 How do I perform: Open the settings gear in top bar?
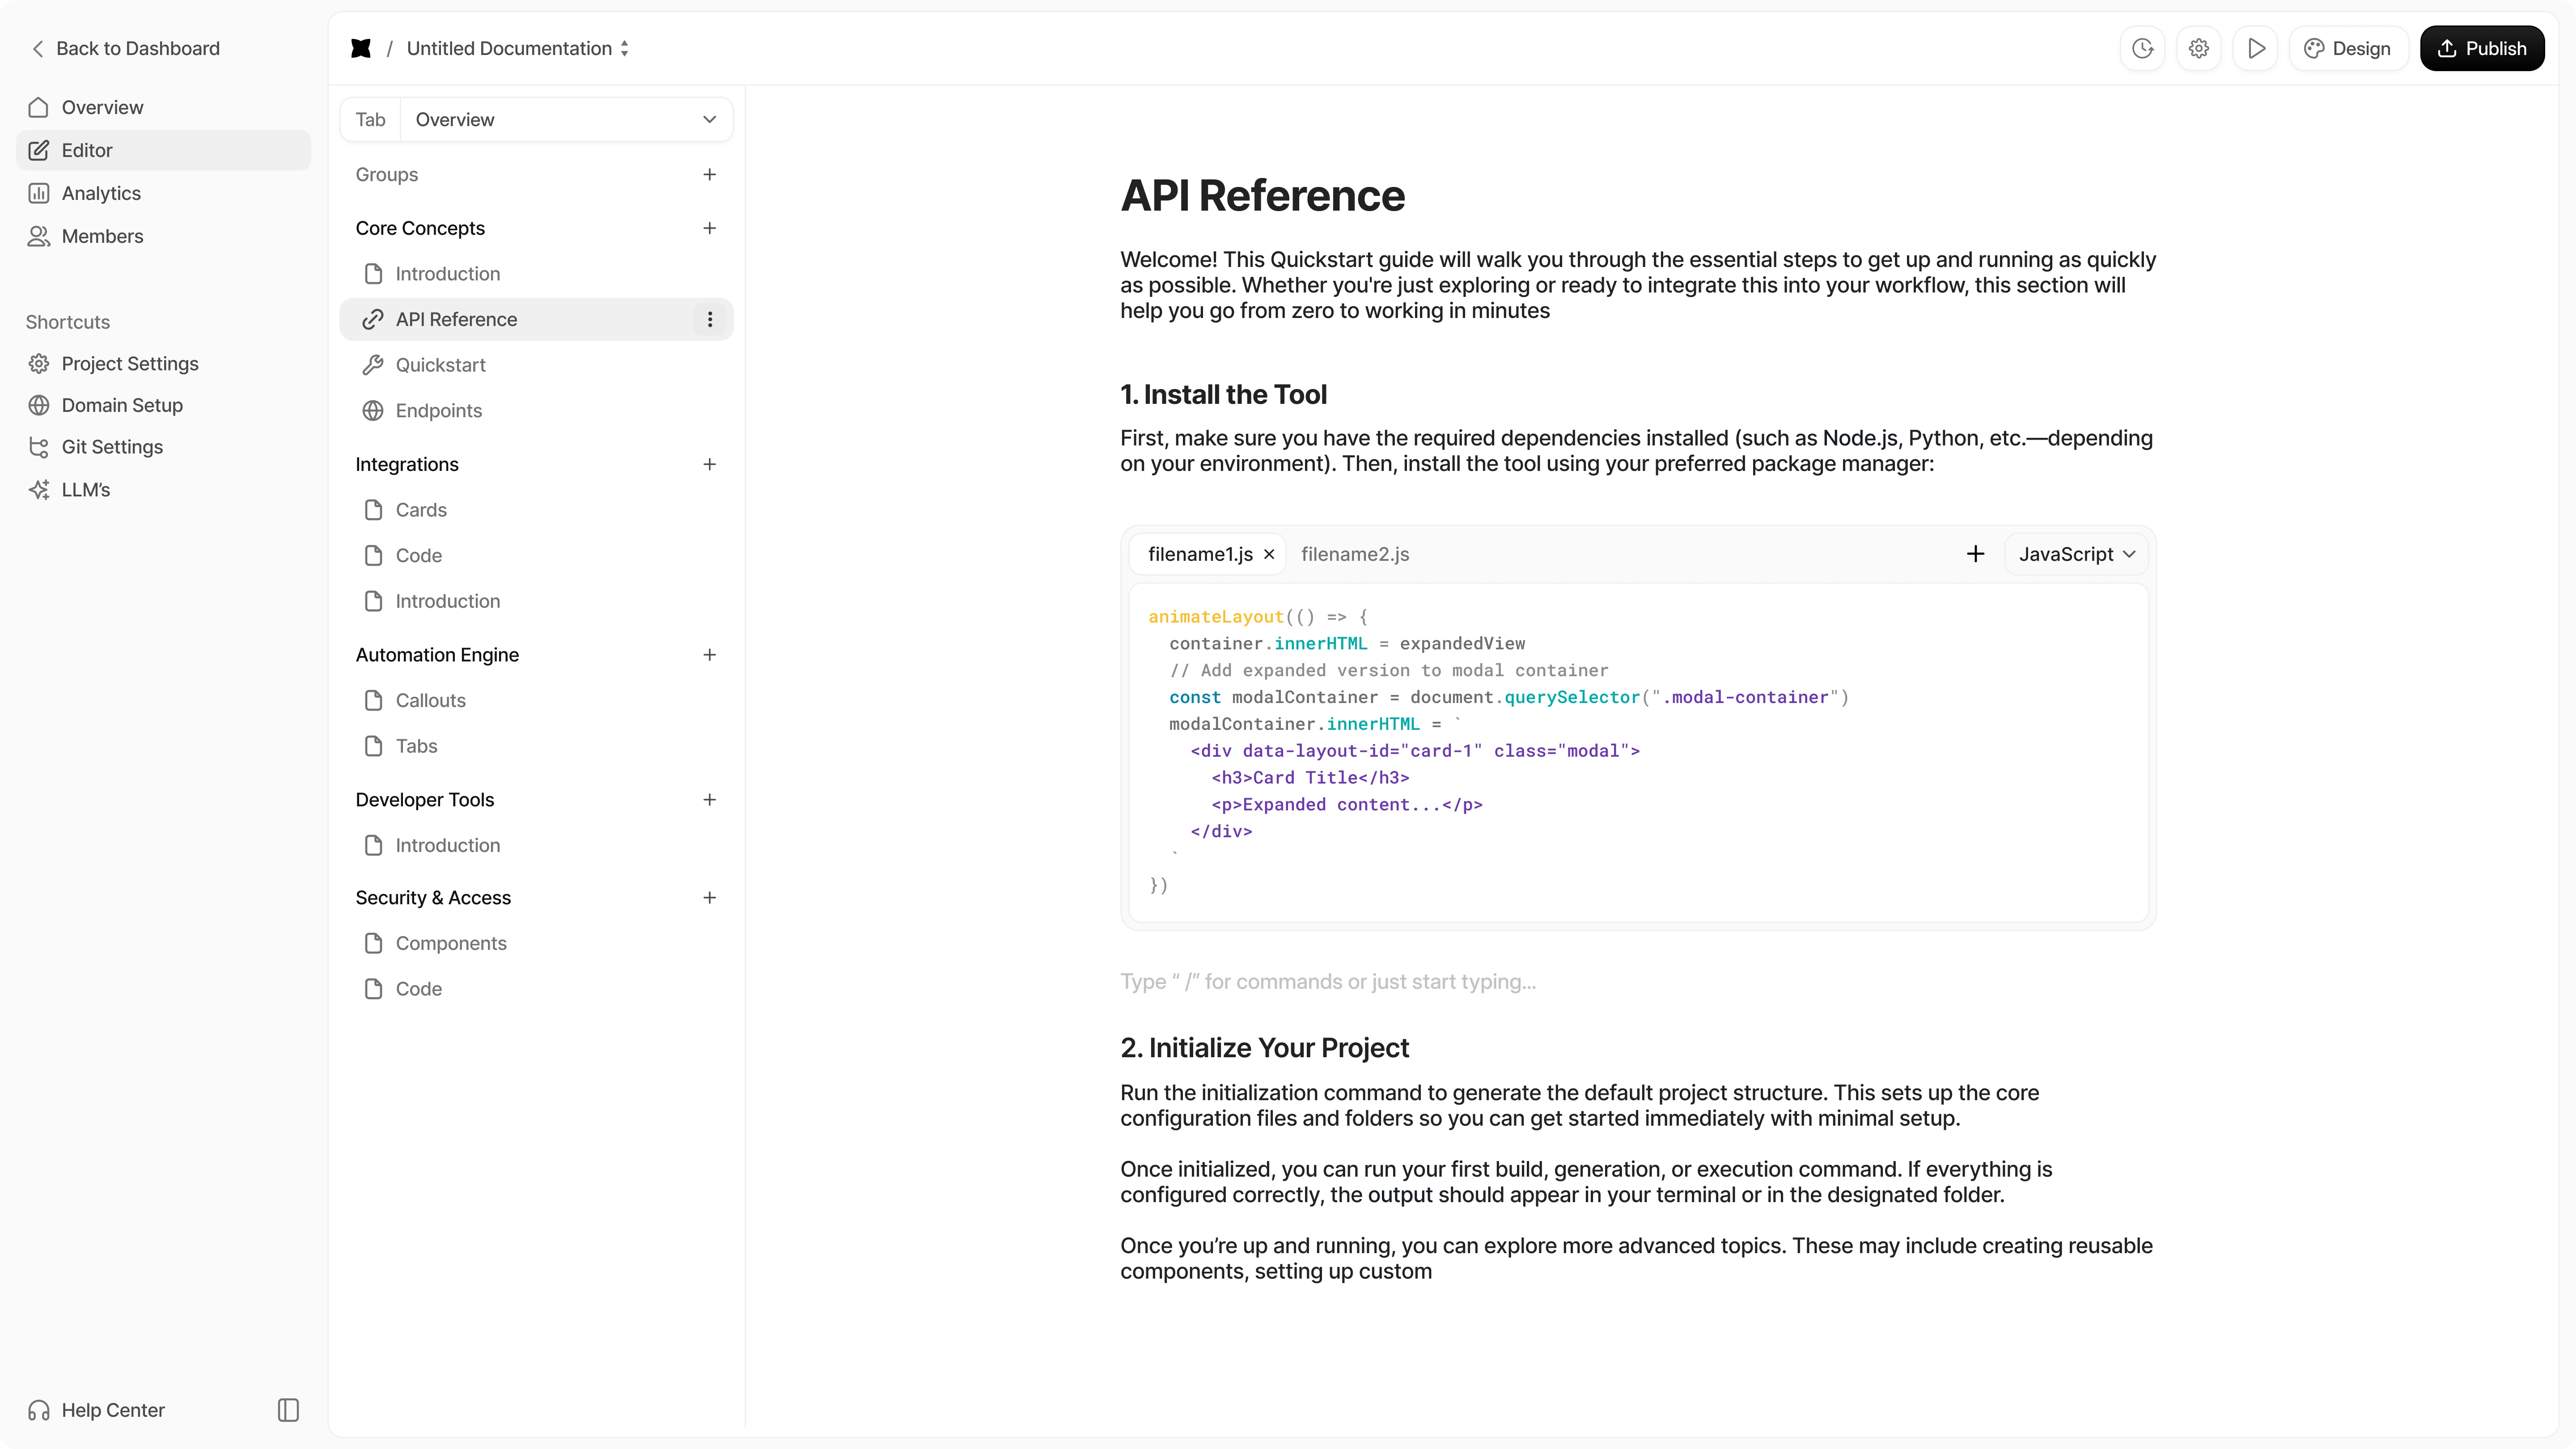click(x=2198, y=48)
